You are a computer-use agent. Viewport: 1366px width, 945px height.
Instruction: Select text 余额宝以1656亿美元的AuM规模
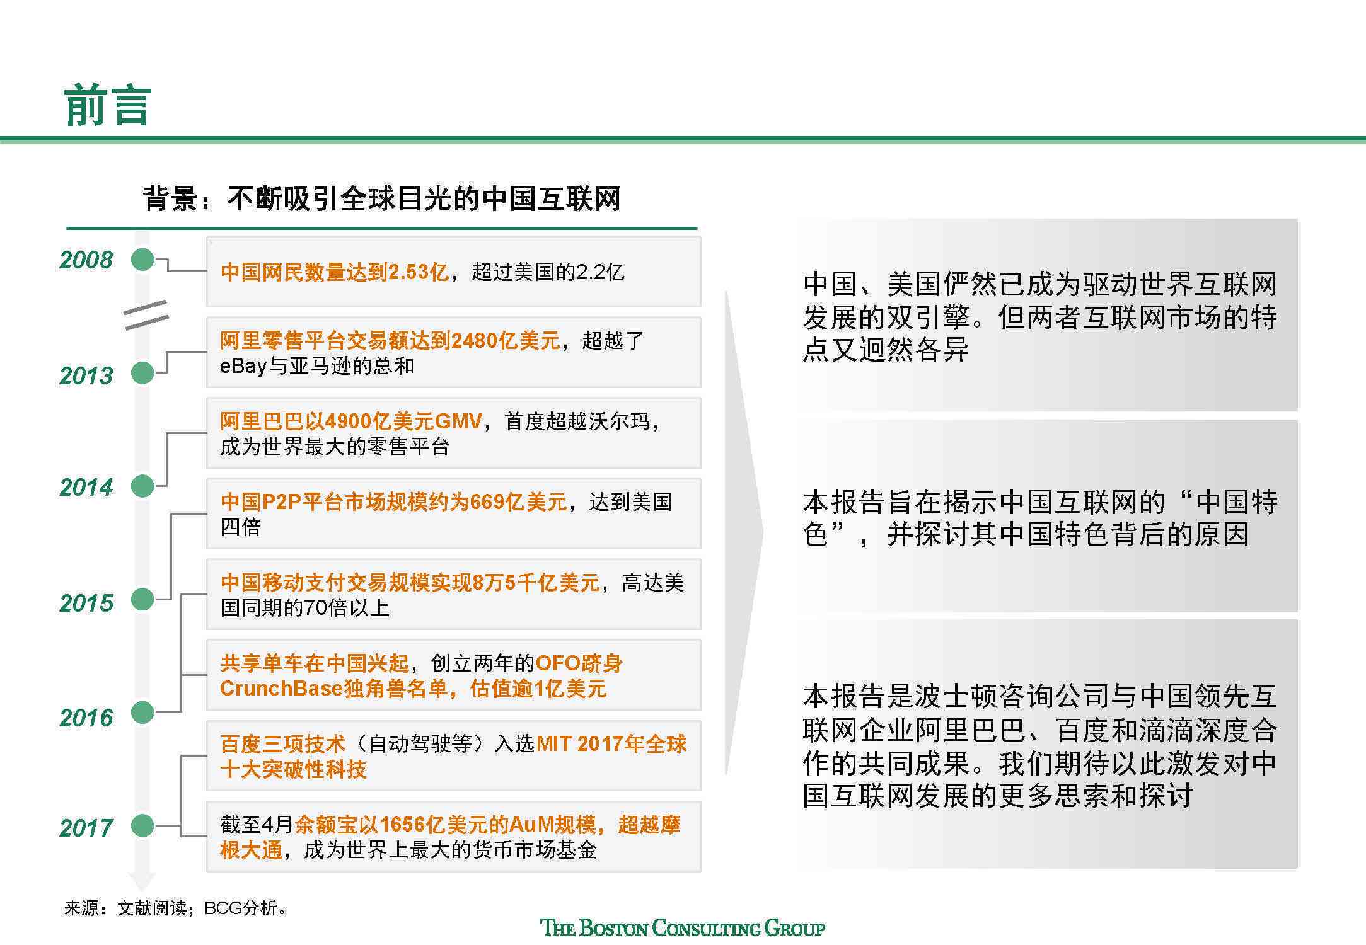click(445, 825)
